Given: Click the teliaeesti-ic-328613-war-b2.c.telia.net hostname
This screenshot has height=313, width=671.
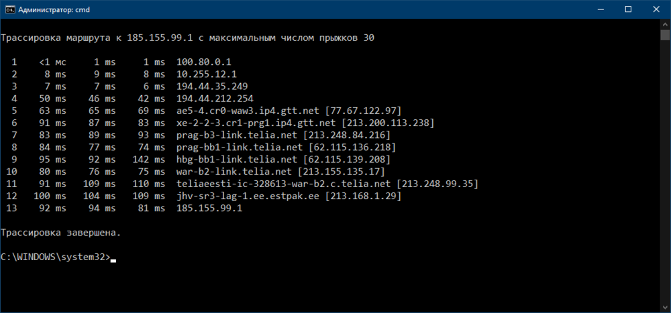Looking at the screenshot, I should pos(283,184).
